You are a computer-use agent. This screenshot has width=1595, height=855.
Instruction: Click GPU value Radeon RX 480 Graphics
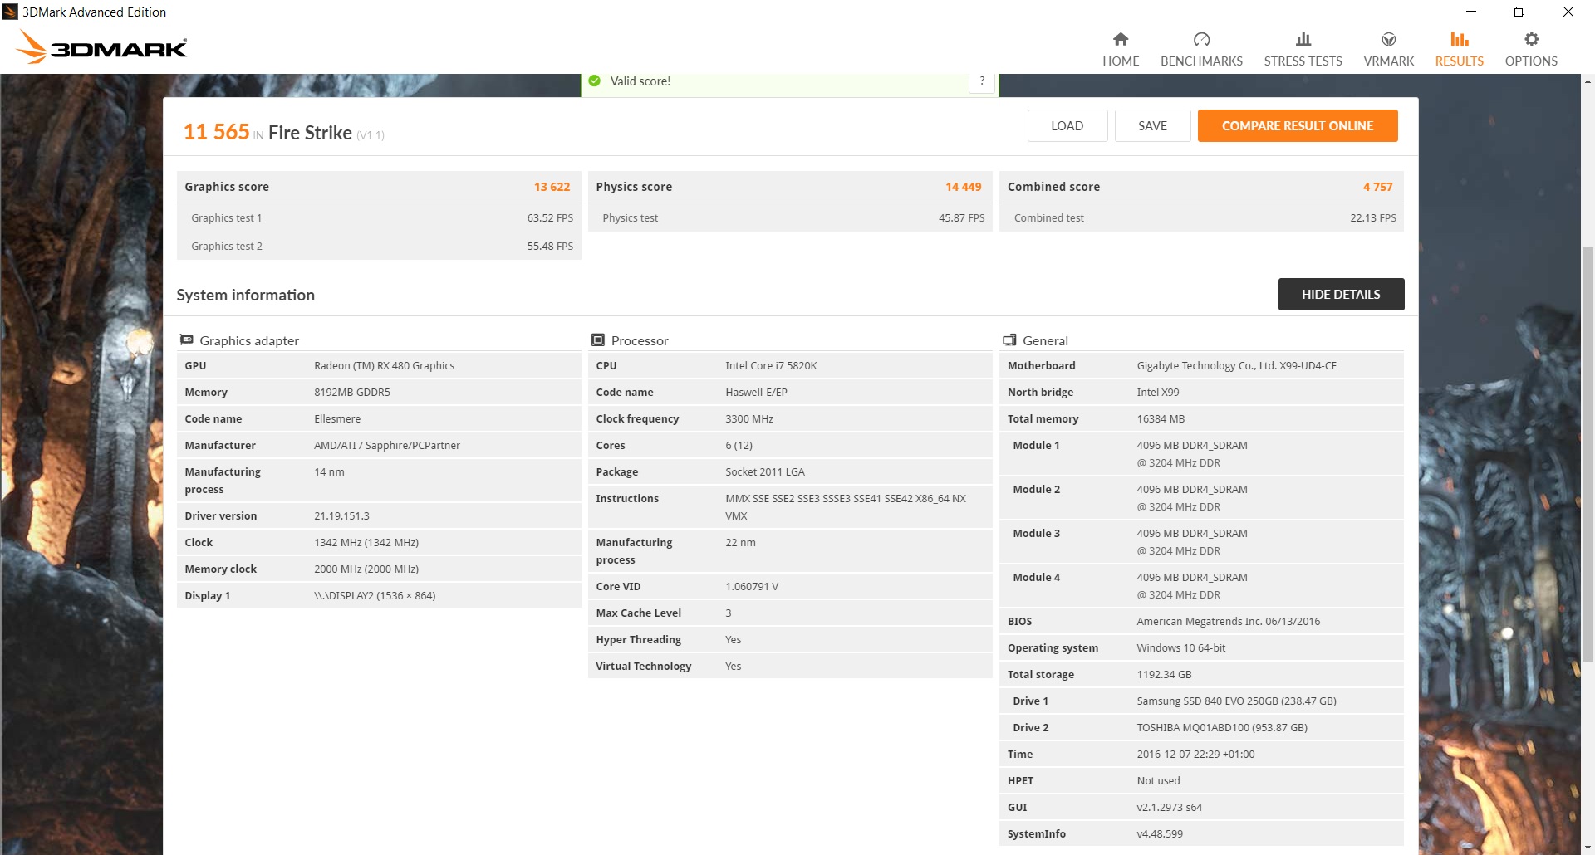point(384,366)
